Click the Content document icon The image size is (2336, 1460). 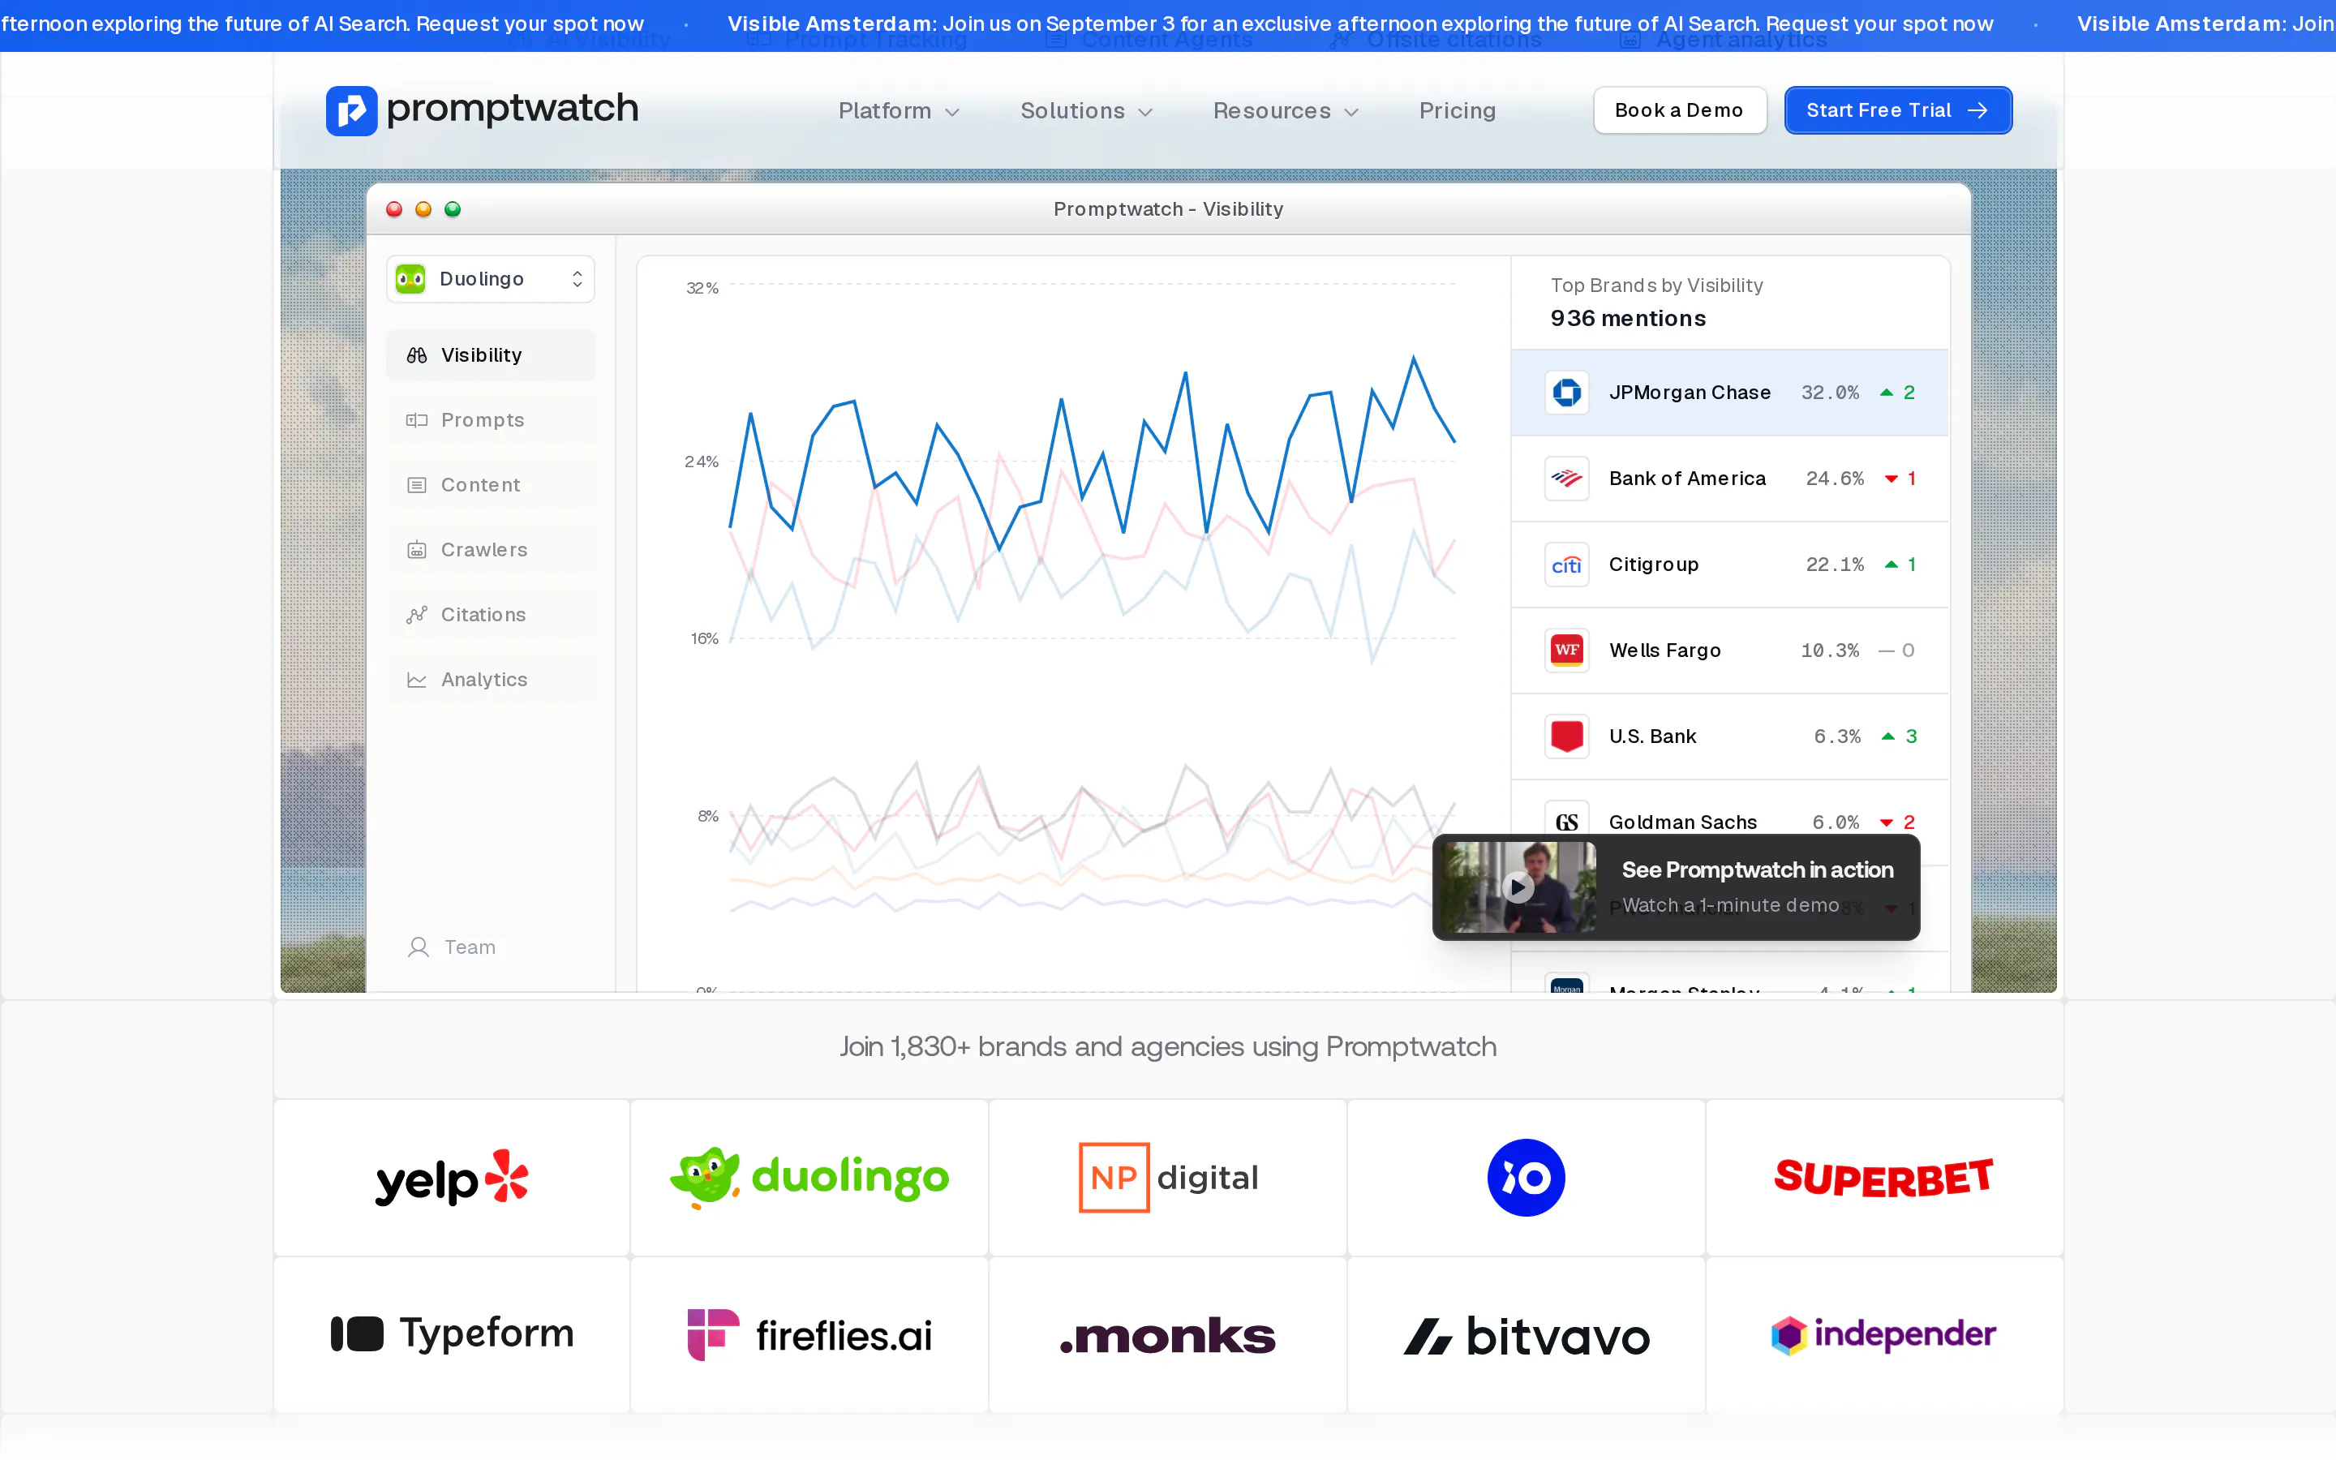tap(417, 485)
